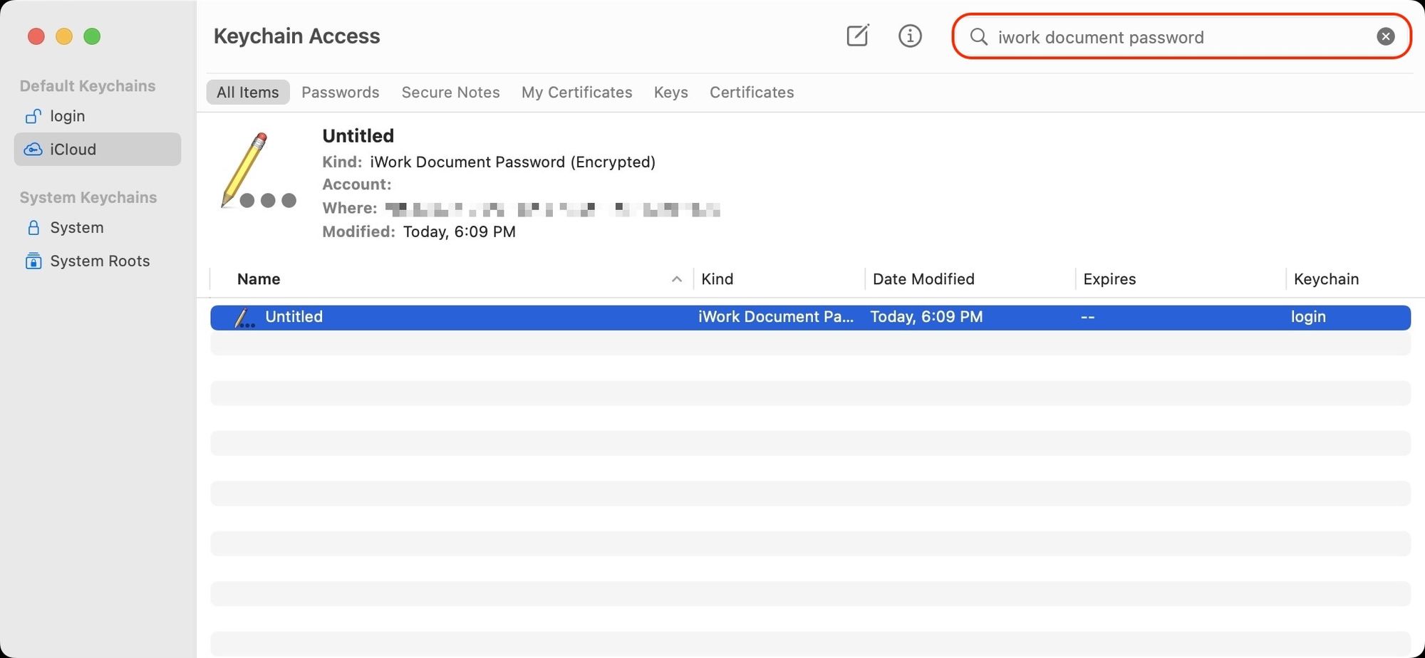Switch to the My Certificates category

coord(576,92)
